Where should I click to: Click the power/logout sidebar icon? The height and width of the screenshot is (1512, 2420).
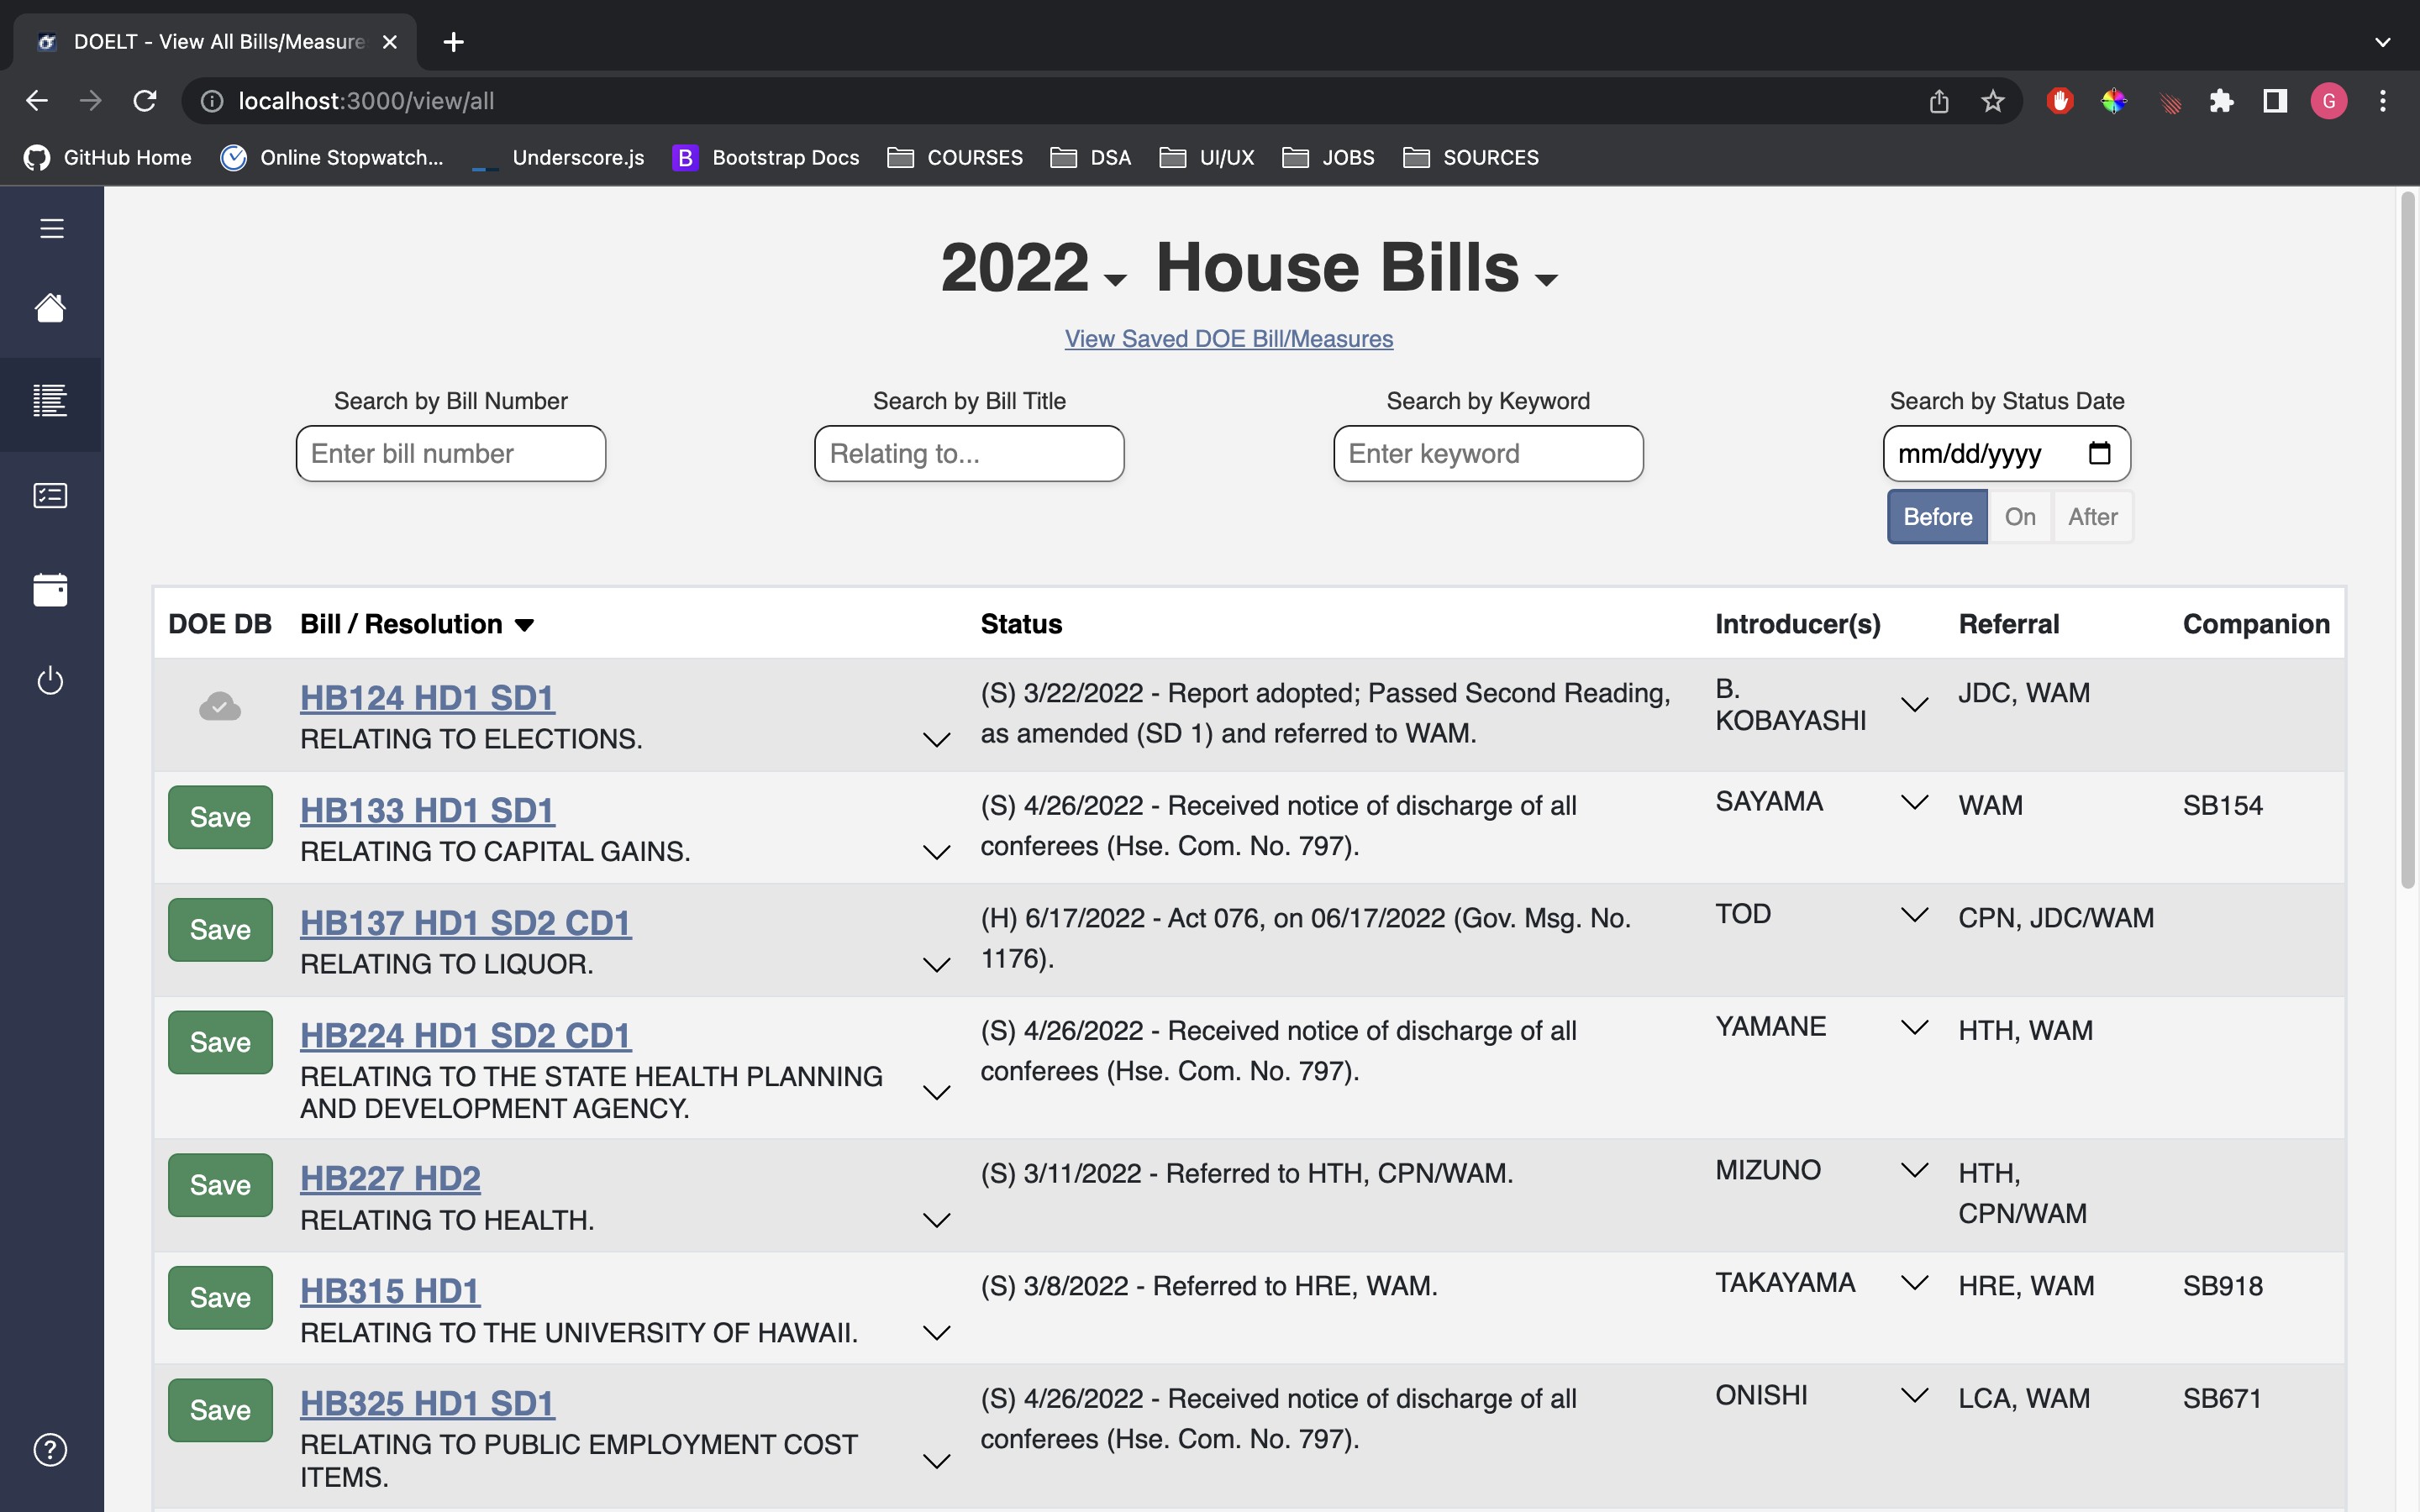coord(49,681)
